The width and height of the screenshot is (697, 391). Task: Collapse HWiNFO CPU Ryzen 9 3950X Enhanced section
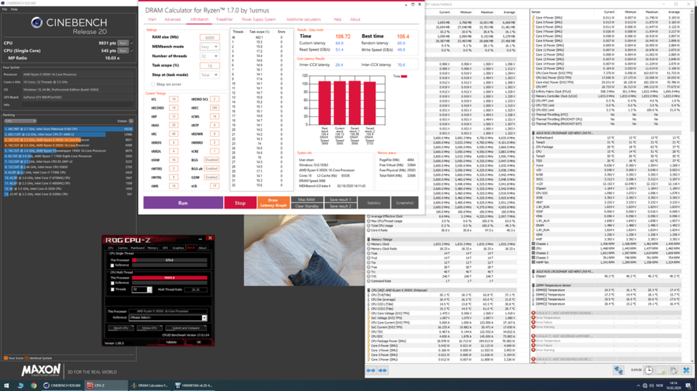click(369, 290)
